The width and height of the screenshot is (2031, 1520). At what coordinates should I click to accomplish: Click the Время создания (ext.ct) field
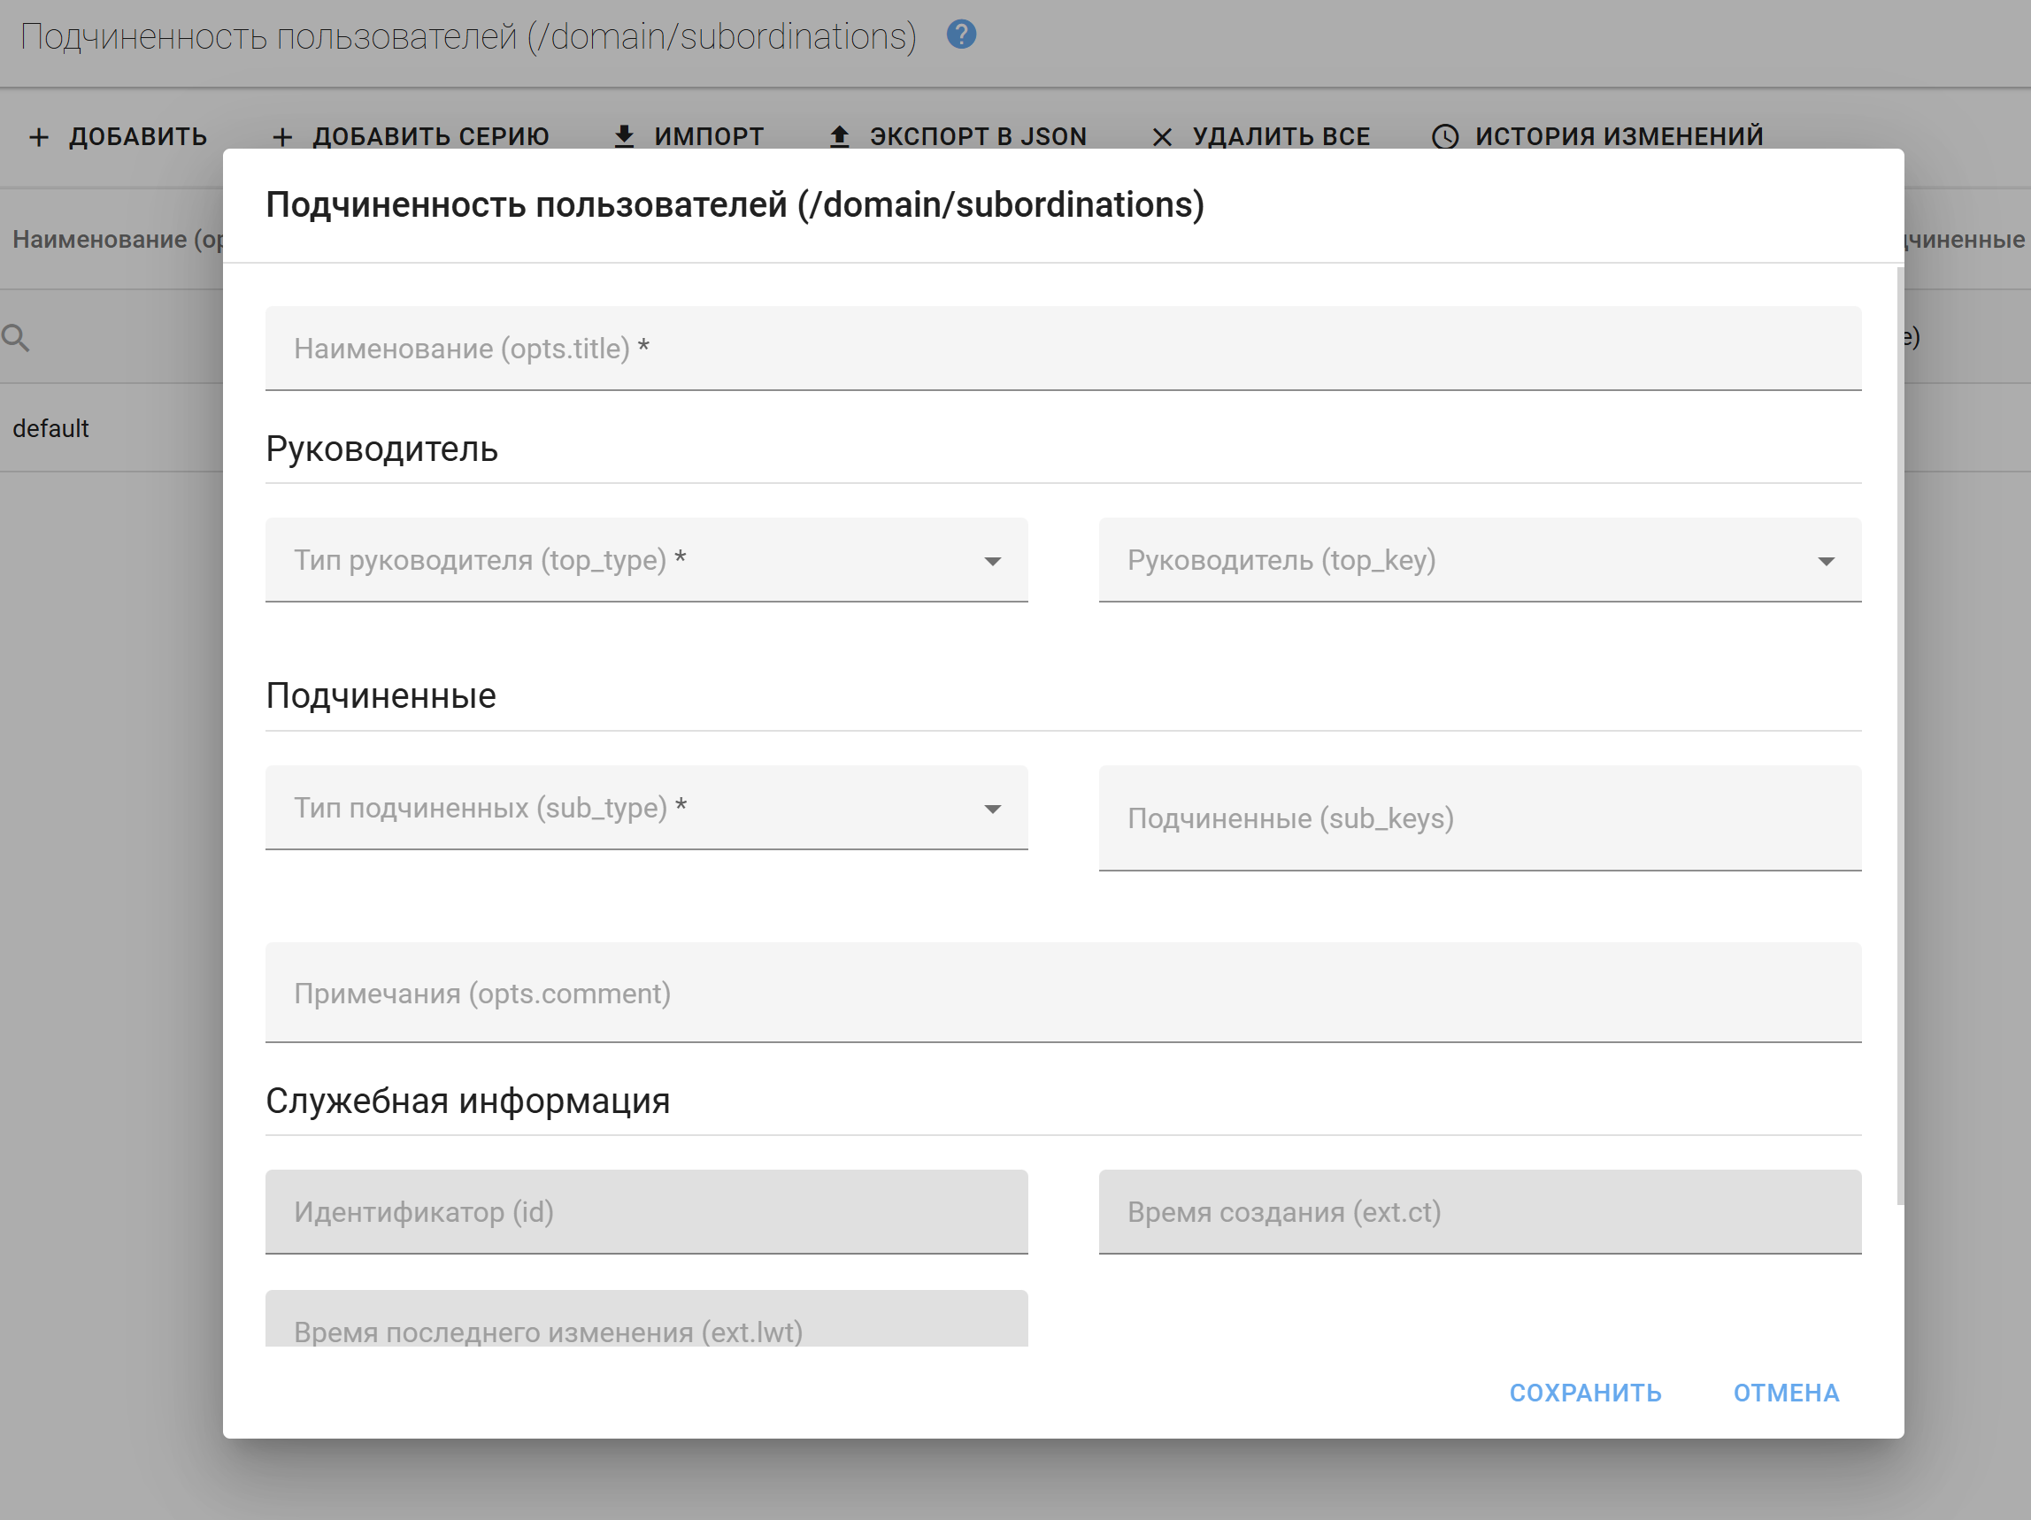tap(1479, 1211)
